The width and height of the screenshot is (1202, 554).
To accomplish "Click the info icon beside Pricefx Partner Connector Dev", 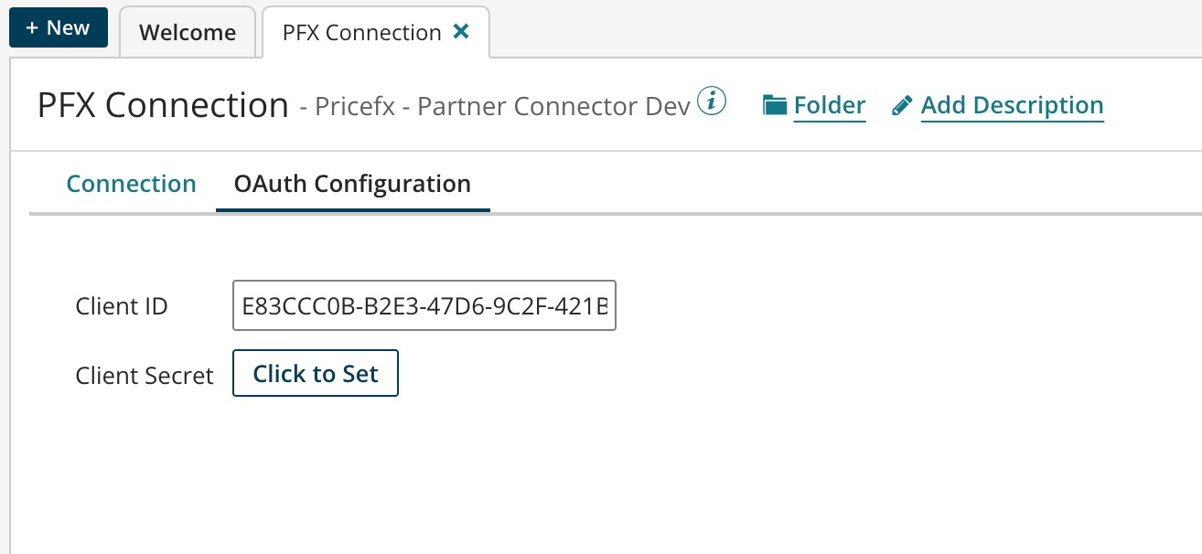I will click(x=713, y=102).
